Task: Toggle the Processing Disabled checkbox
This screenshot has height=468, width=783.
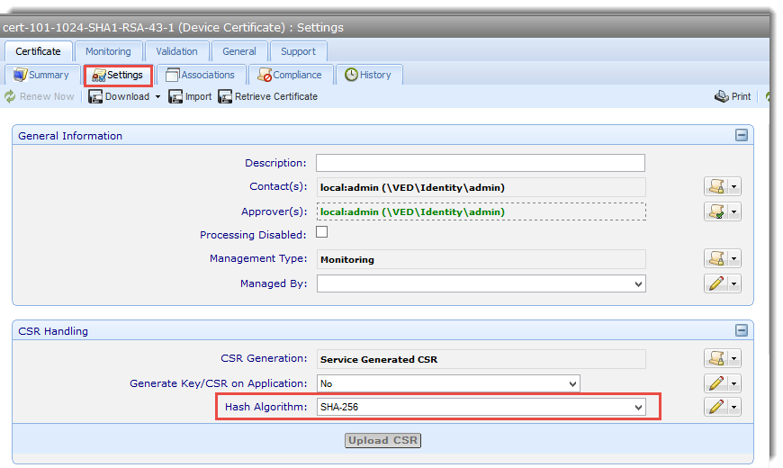Action: (x=321, y=232)
